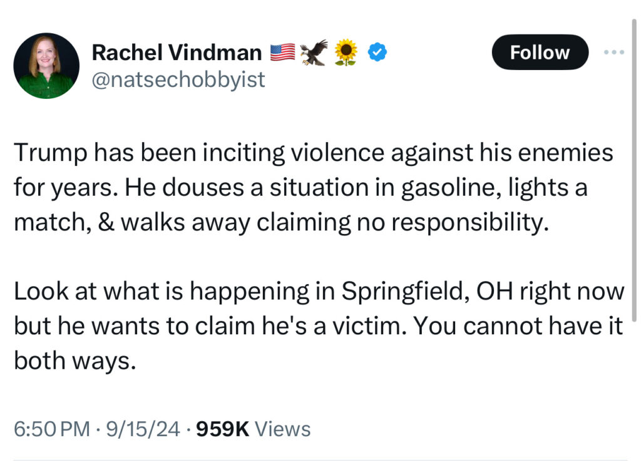Viewport: 641px width, 465px height.
Task: Click the eagle emoji beside the name
Action: coord(313,53)
